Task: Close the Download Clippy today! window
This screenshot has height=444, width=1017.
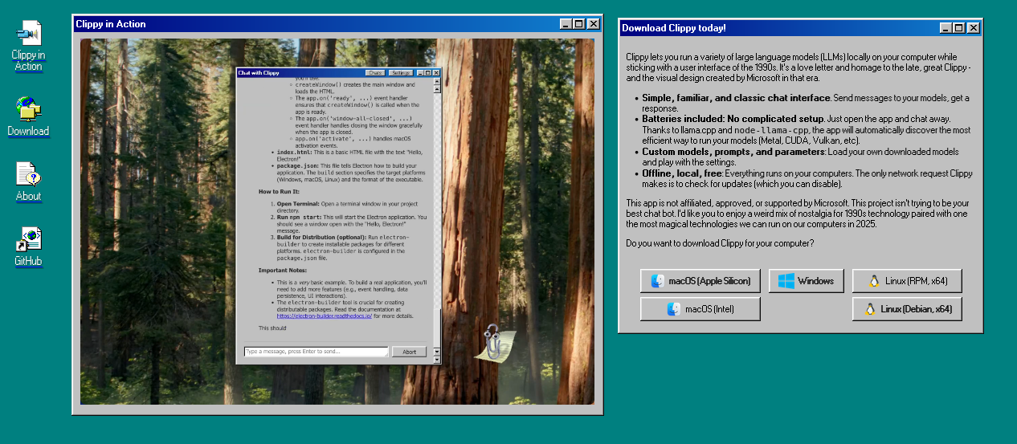Action: coord(974,28)
